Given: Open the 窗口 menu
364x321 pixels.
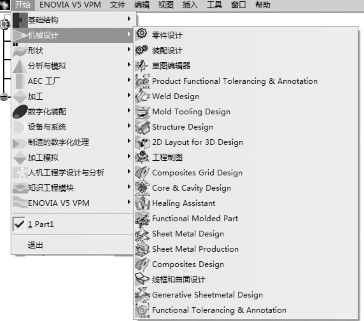Looking at the screenshot, I should click(x=238, y=5).
